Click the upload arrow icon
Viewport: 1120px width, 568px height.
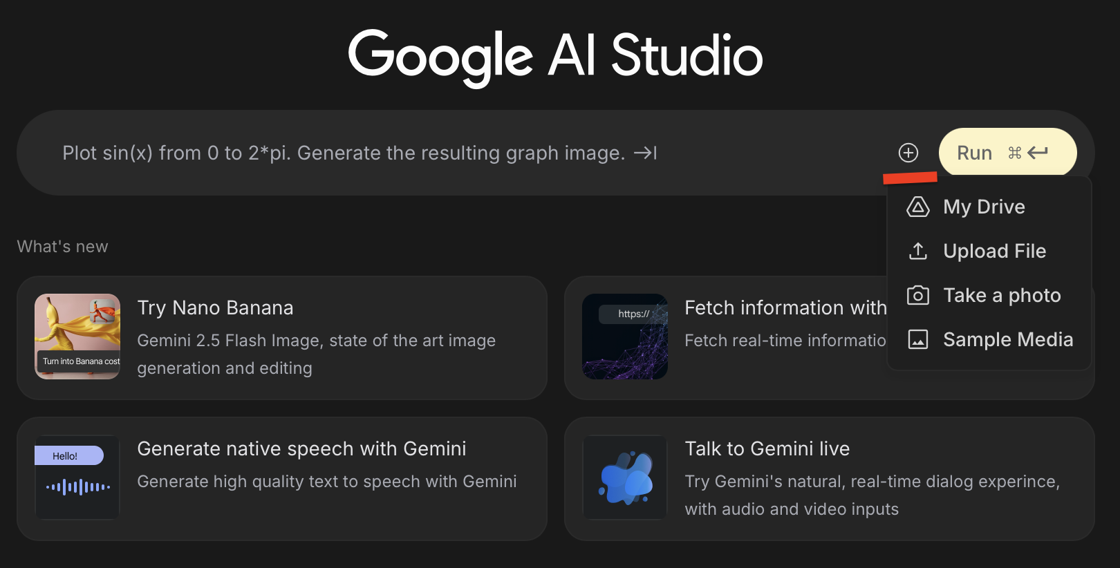pyautogui.click(x=917, y=251)
